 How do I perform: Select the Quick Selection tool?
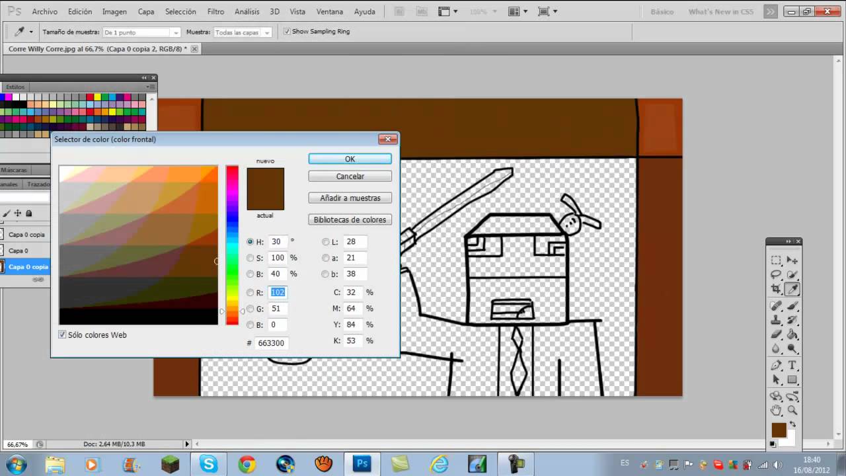pos(792,274)
